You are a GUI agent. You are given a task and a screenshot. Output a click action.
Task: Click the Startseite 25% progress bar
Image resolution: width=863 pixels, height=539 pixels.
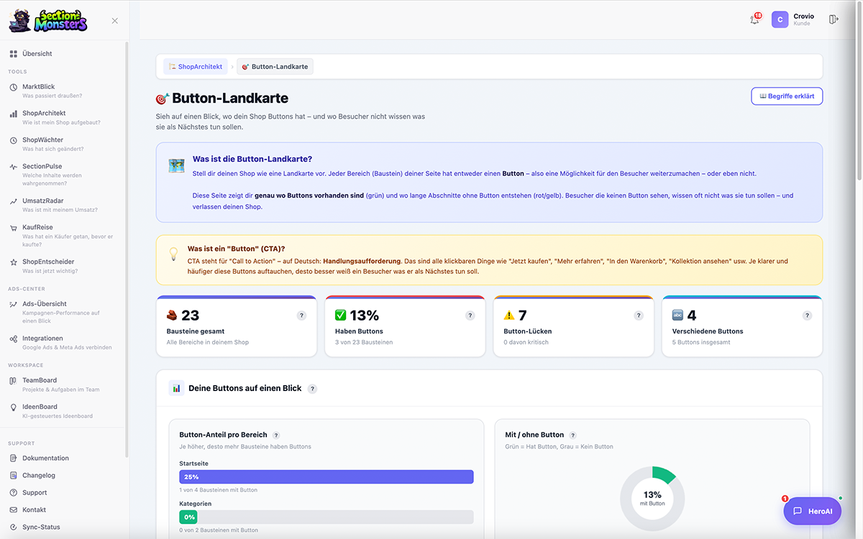[x=327, y=476]
